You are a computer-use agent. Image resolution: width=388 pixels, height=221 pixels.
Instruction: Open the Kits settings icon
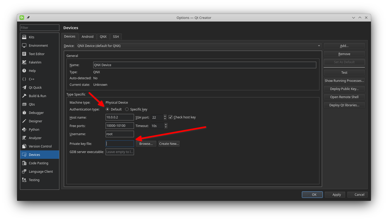point(24,37)
